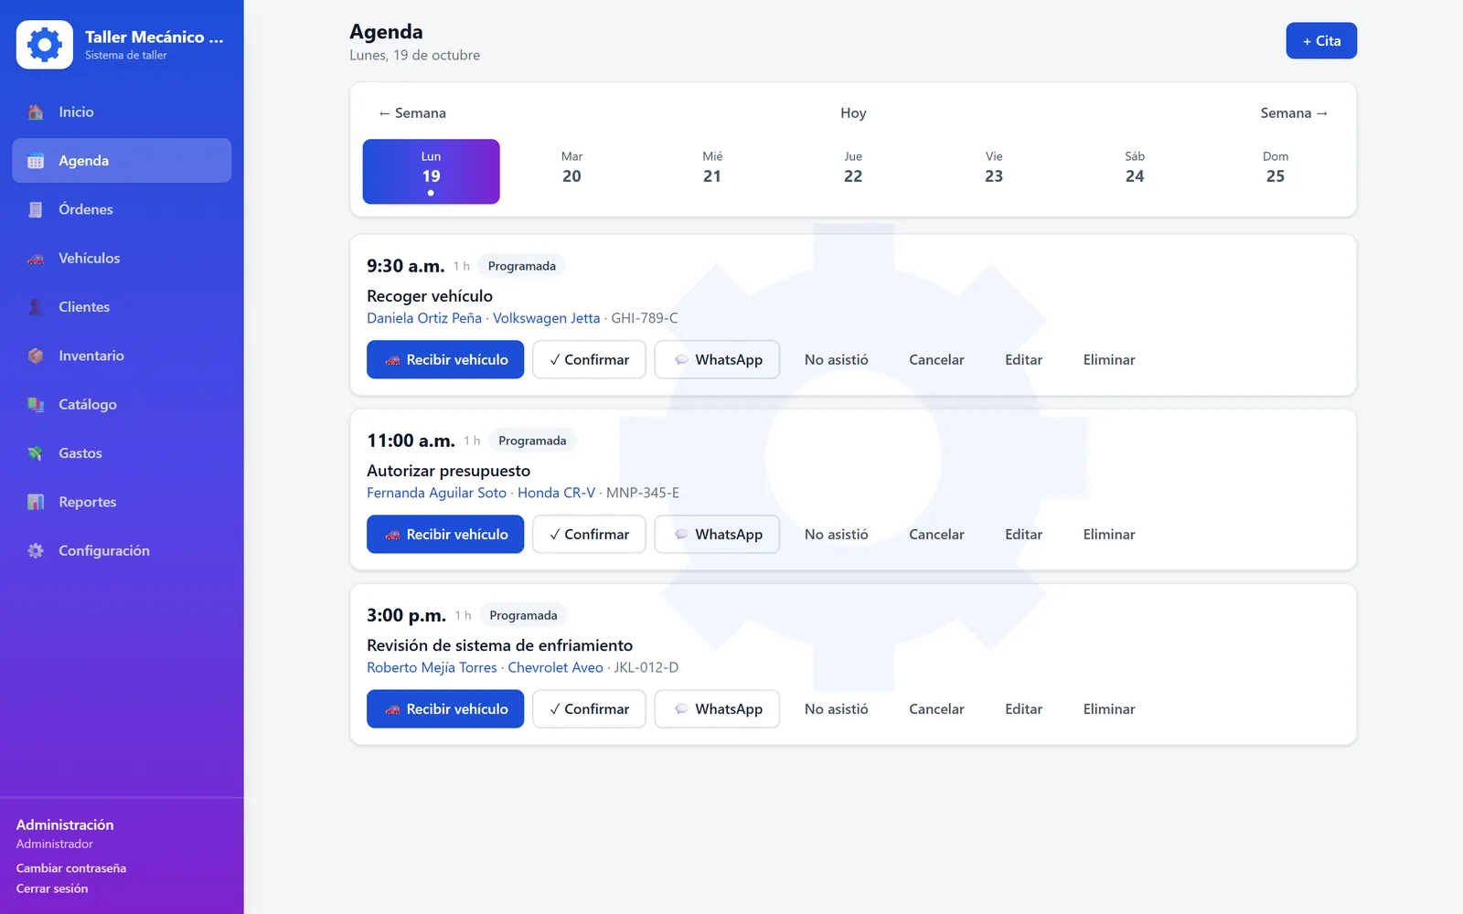Confirm the 9:30 a.m. Recoger vehículo appointment
The image size is (1463, 914).
point(589,360)
